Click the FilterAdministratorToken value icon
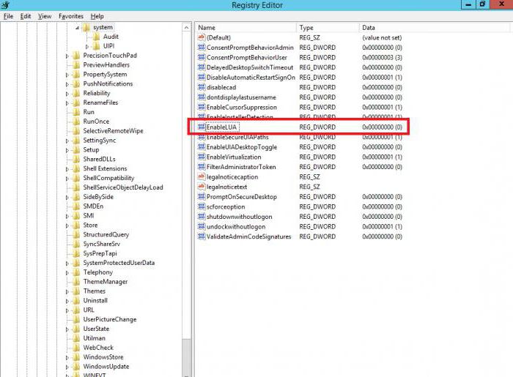This screenshot has height=377, width=513. [x=201, y=167]
